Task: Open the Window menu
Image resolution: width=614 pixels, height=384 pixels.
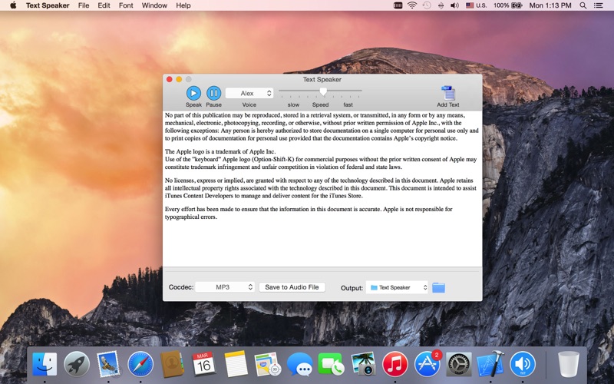Action: coord(154,5)
